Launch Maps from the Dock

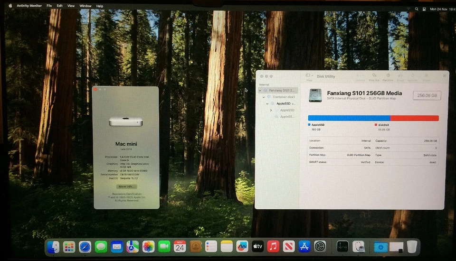point(133,247)
